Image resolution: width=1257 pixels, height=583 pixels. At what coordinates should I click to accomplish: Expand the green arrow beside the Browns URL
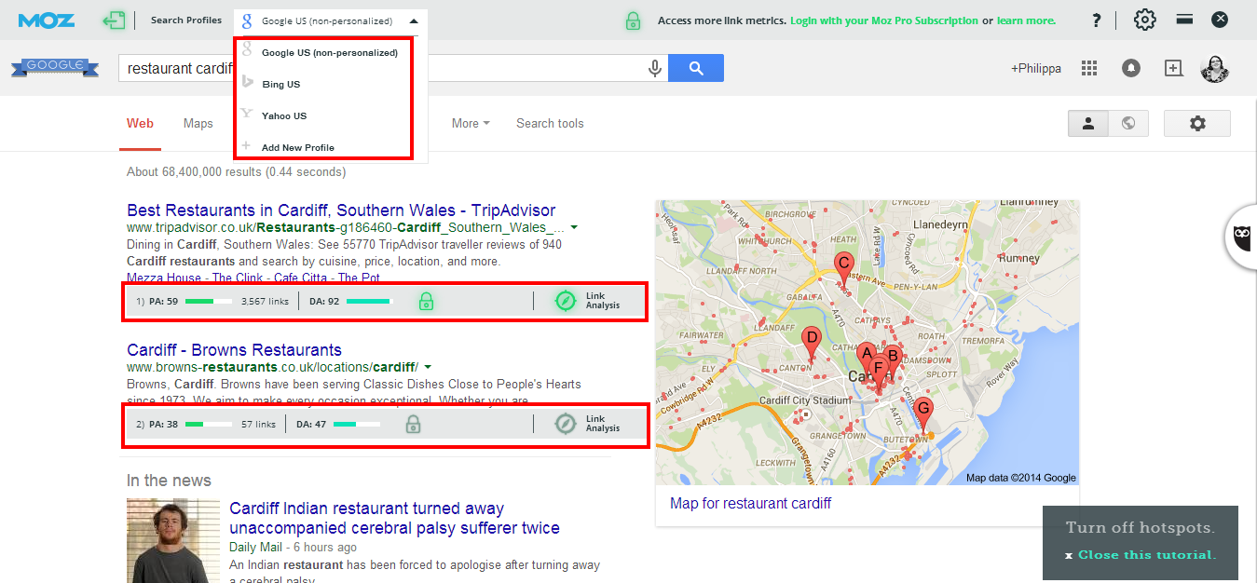coord(428,367)
